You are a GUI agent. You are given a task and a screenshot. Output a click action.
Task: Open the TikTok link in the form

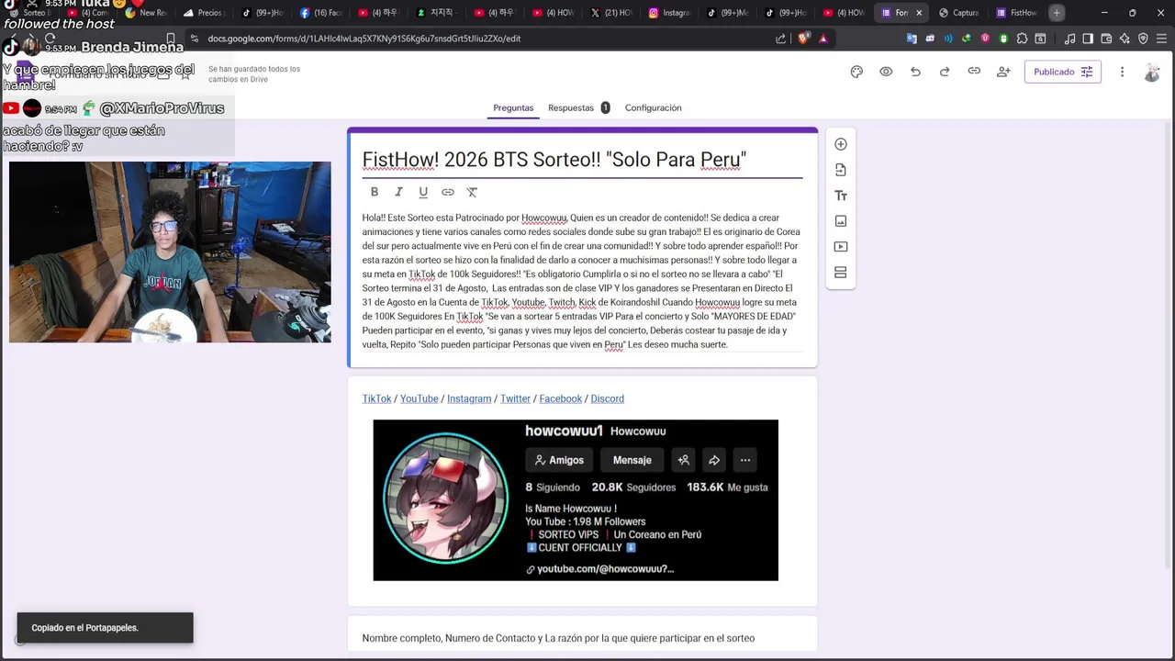tap(376, 398)
